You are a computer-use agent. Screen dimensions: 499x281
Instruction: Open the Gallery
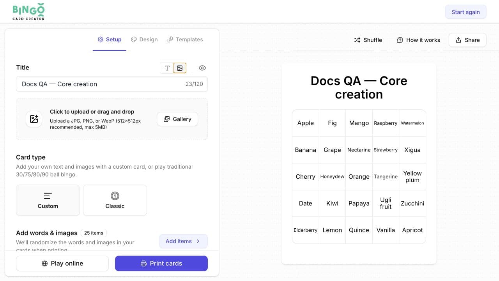tap(177, 119)
